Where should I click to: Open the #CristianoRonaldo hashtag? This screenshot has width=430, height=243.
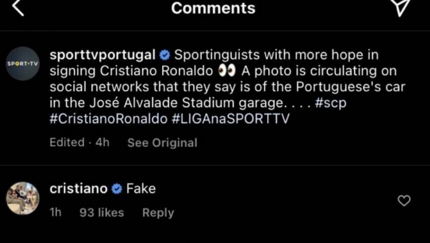pos(108,119)
